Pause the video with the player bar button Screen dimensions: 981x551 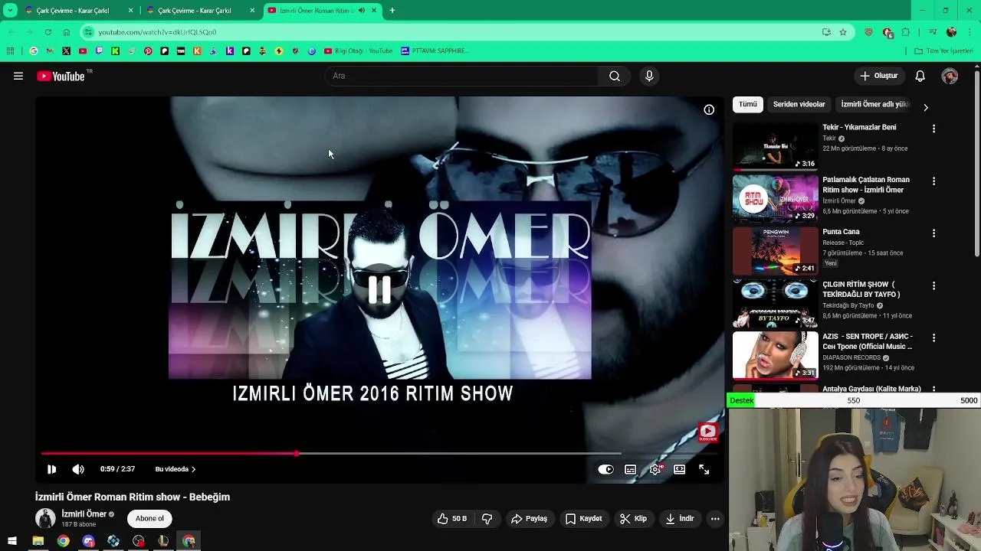tap(51, 469)
